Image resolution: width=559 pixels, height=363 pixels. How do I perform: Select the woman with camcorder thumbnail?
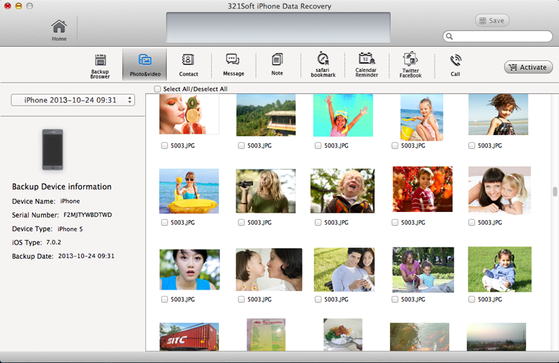(266, 190)
